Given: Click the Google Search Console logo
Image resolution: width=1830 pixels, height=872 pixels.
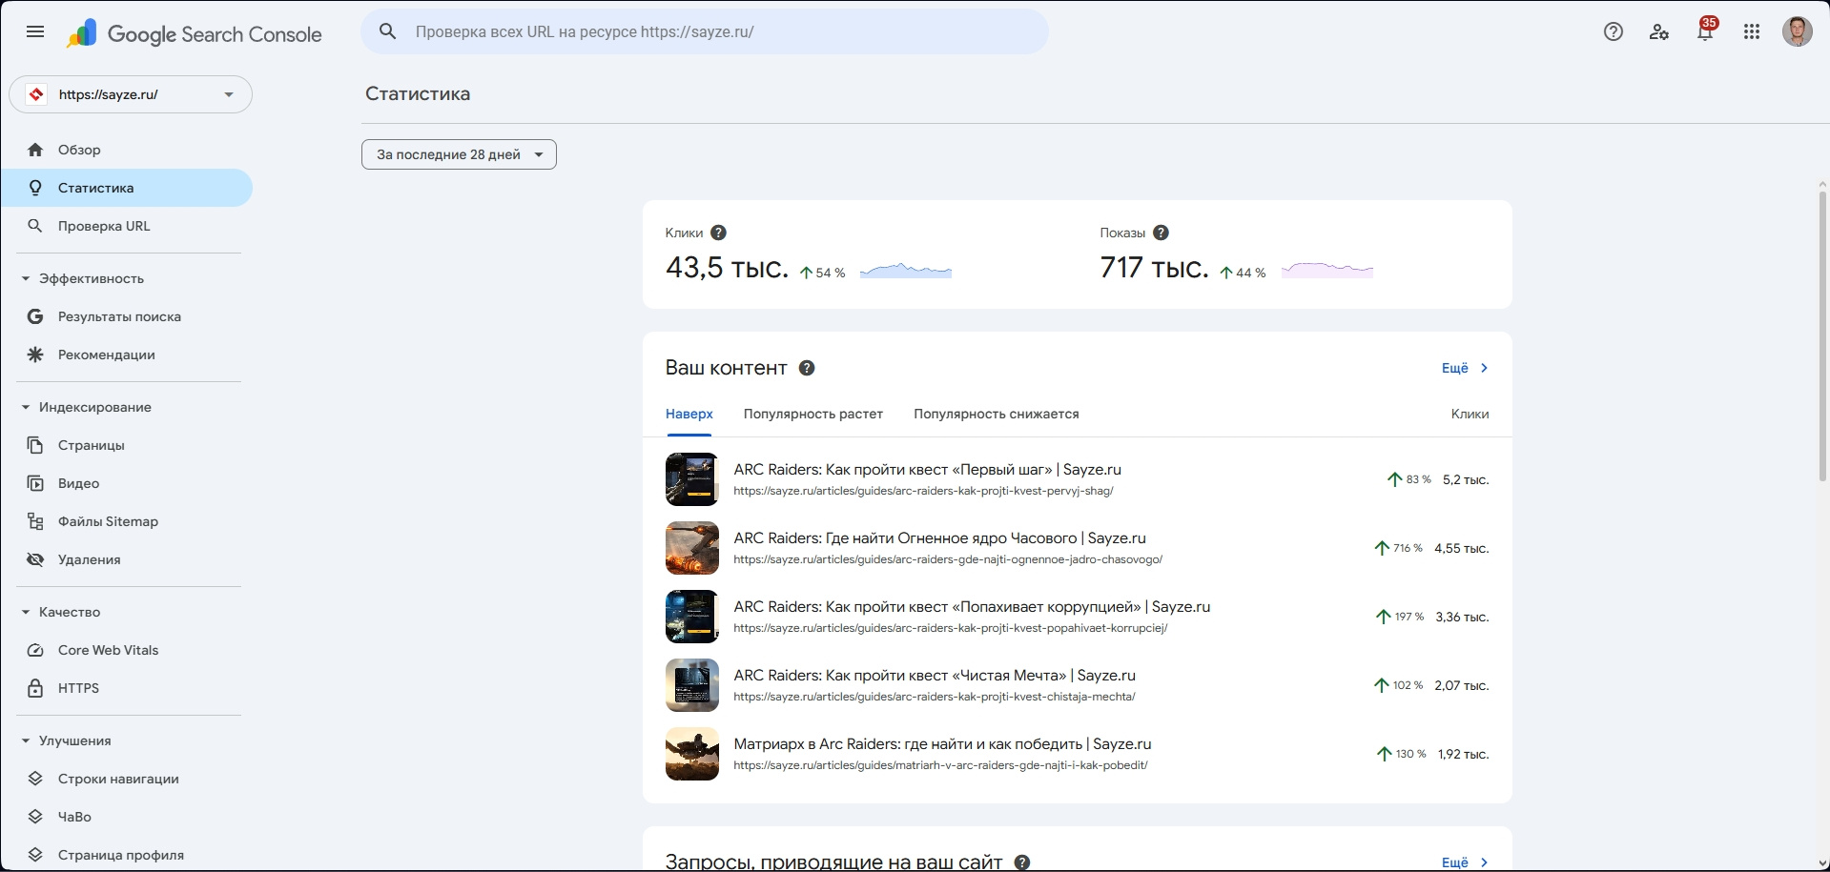Looking at the screenshot, I should pyautogui.click(x=195, y=34).
